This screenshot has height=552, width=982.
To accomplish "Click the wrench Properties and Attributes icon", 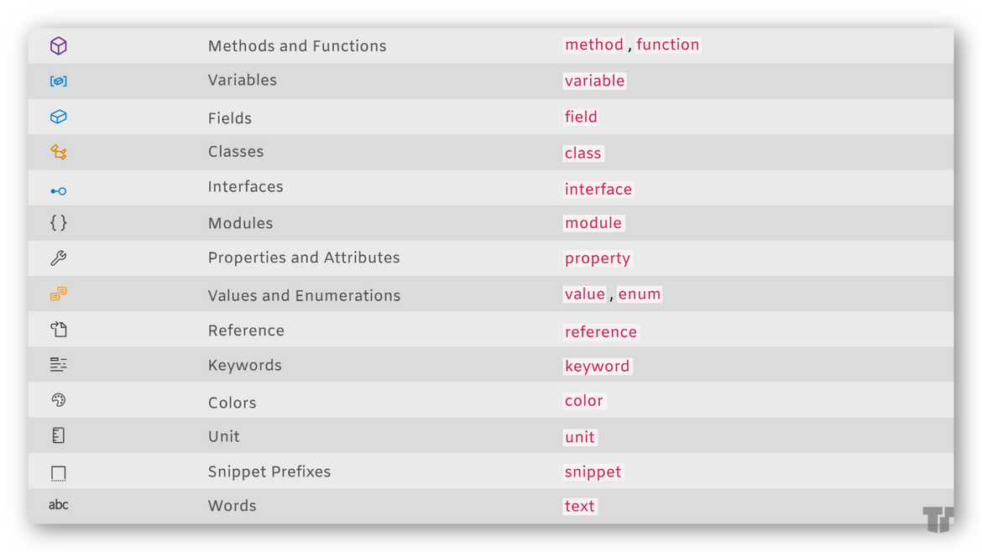I will coord(58,258).
